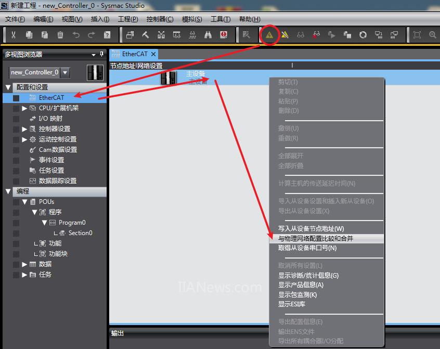
Task: Select 任务设置 tree item
Action: [51, 170]
